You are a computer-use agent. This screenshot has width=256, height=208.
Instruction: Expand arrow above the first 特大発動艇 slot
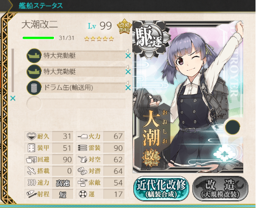(127, 50)
